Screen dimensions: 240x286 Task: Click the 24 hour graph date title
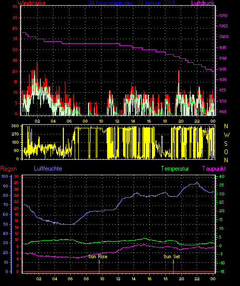pos(132,3)
